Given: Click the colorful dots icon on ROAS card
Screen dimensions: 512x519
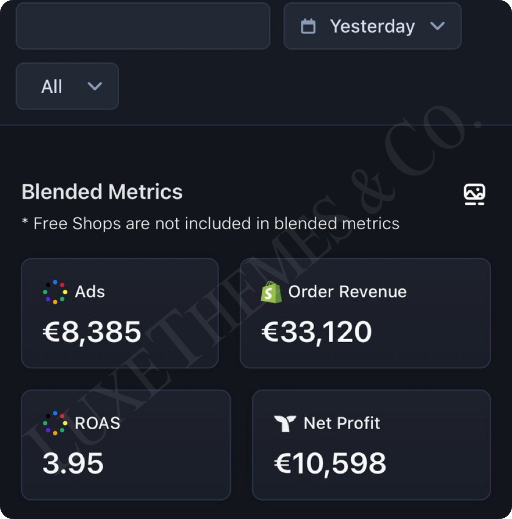Looking at the screenshot, I should pos(55,423).
